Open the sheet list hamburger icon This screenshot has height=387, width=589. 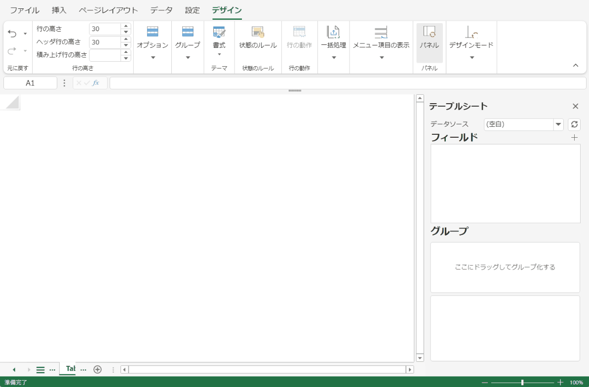click(40, 369)
